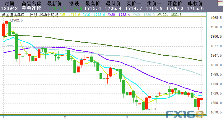This screenshot has width=223, height=119.
Task: Select the AV120: 1832.3 indicator label
Action: tap(170, 15)
